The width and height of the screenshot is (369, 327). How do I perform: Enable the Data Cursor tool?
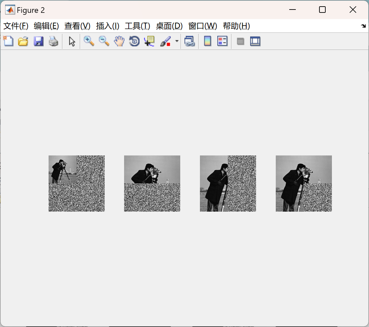tap(149, 41)
